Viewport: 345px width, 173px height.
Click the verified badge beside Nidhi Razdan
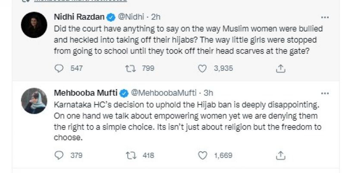(111, 17)
